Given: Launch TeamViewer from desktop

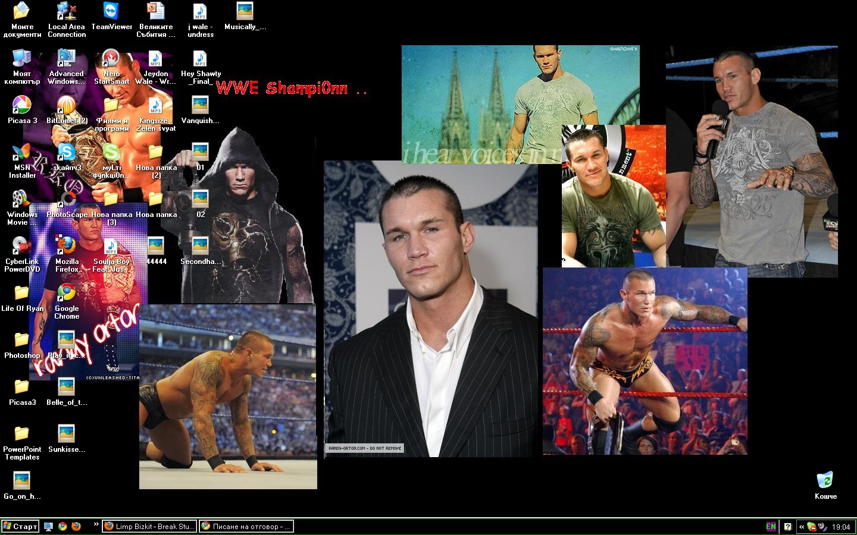Looking at the screenshot, I should pyautogui.click(x=111, y=16).
